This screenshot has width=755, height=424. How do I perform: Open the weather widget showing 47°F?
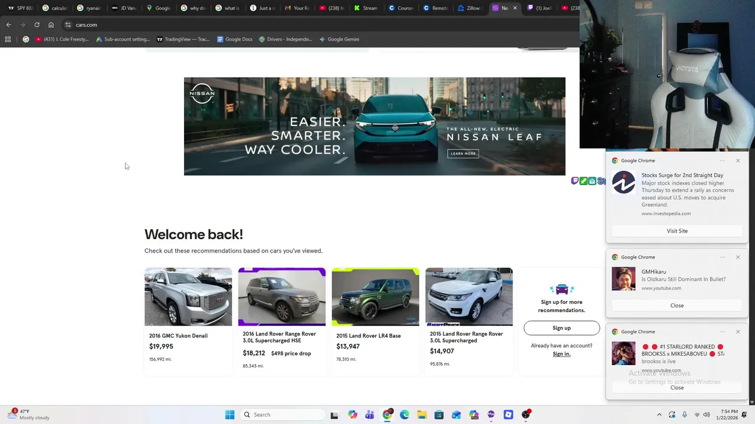click(29, 415)
